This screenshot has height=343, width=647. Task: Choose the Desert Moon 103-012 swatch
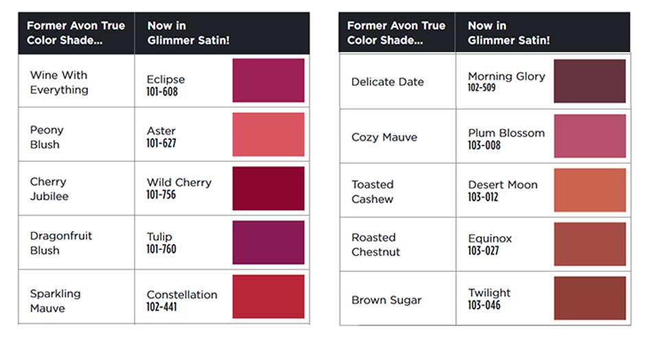tap(589, 190)
